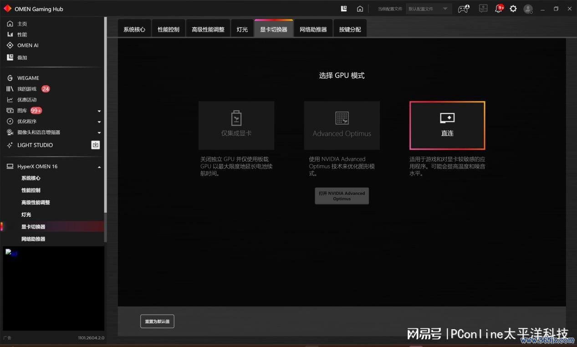The image size is (577, 347).
Task: Open settings gear in the title bar
Action: pos(513,9)
